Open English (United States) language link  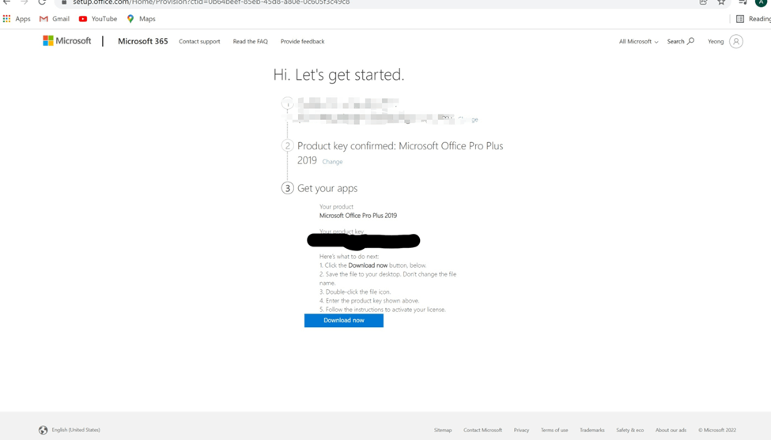pyautogui.click(x=76, y=430)
